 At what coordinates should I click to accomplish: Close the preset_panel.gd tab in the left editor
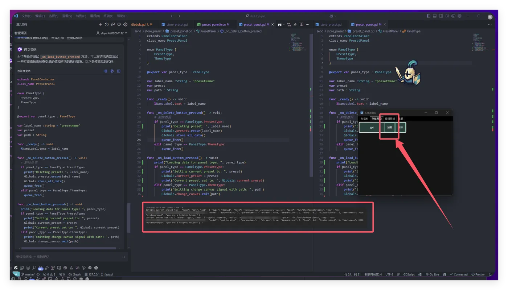273,25
